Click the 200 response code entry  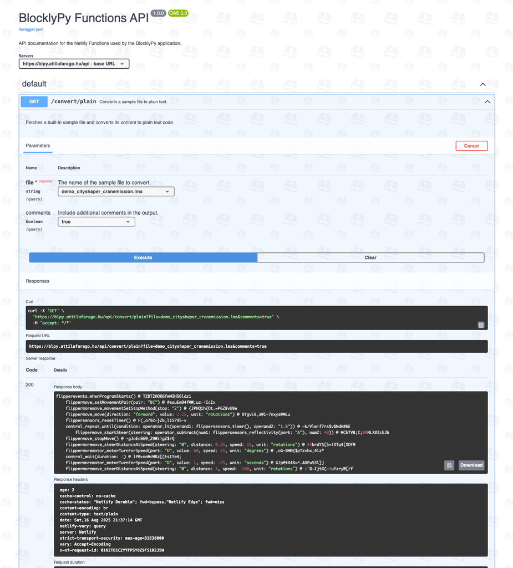[x=31, y=384]
